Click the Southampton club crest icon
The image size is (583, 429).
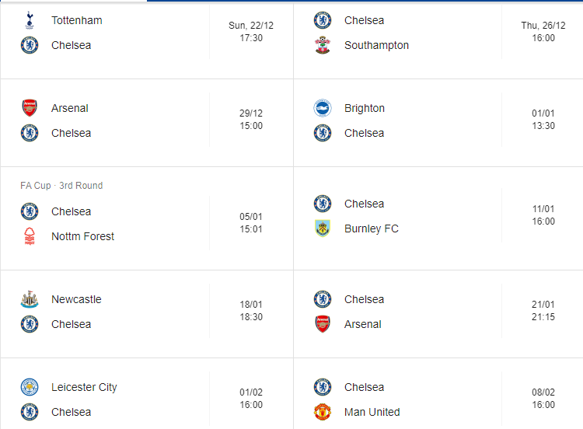click(x=323, y=45)
